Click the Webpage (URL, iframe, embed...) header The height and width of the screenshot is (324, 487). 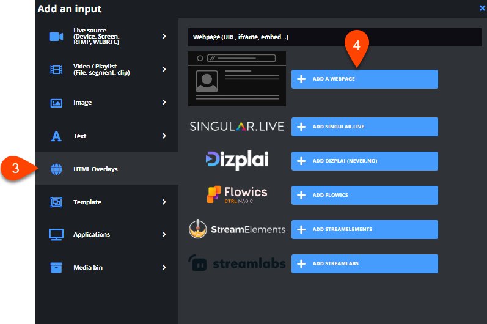[x=334, y=37]
